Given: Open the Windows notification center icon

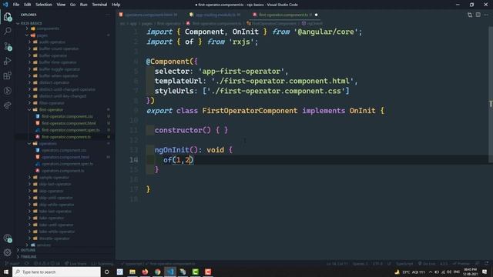Looking at the screenshot, I should (485, 272).
